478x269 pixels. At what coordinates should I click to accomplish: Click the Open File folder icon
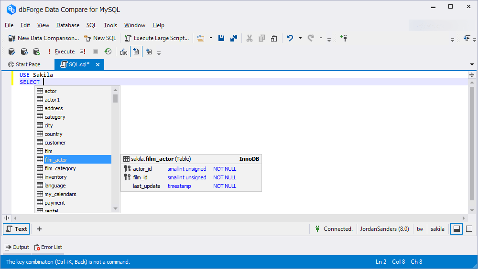[x=201, y=38]
